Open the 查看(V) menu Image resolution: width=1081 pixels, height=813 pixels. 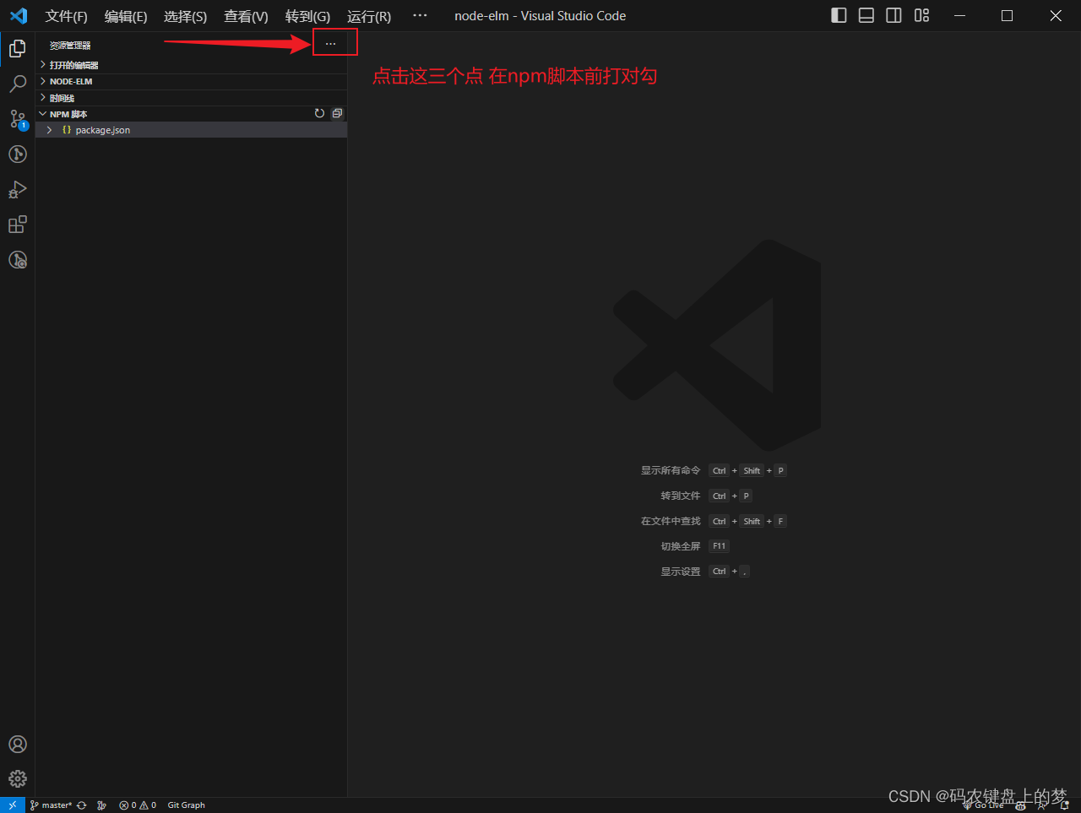(246, 16)
